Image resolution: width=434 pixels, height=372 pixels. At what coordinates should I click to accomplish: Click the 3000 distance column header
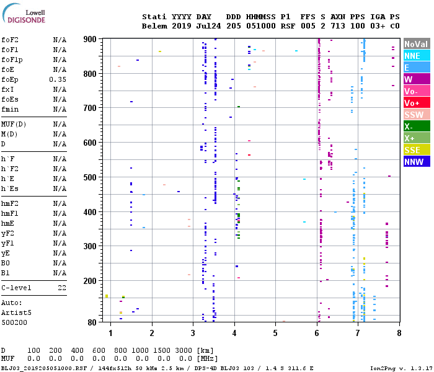click(x=184, y=351)
